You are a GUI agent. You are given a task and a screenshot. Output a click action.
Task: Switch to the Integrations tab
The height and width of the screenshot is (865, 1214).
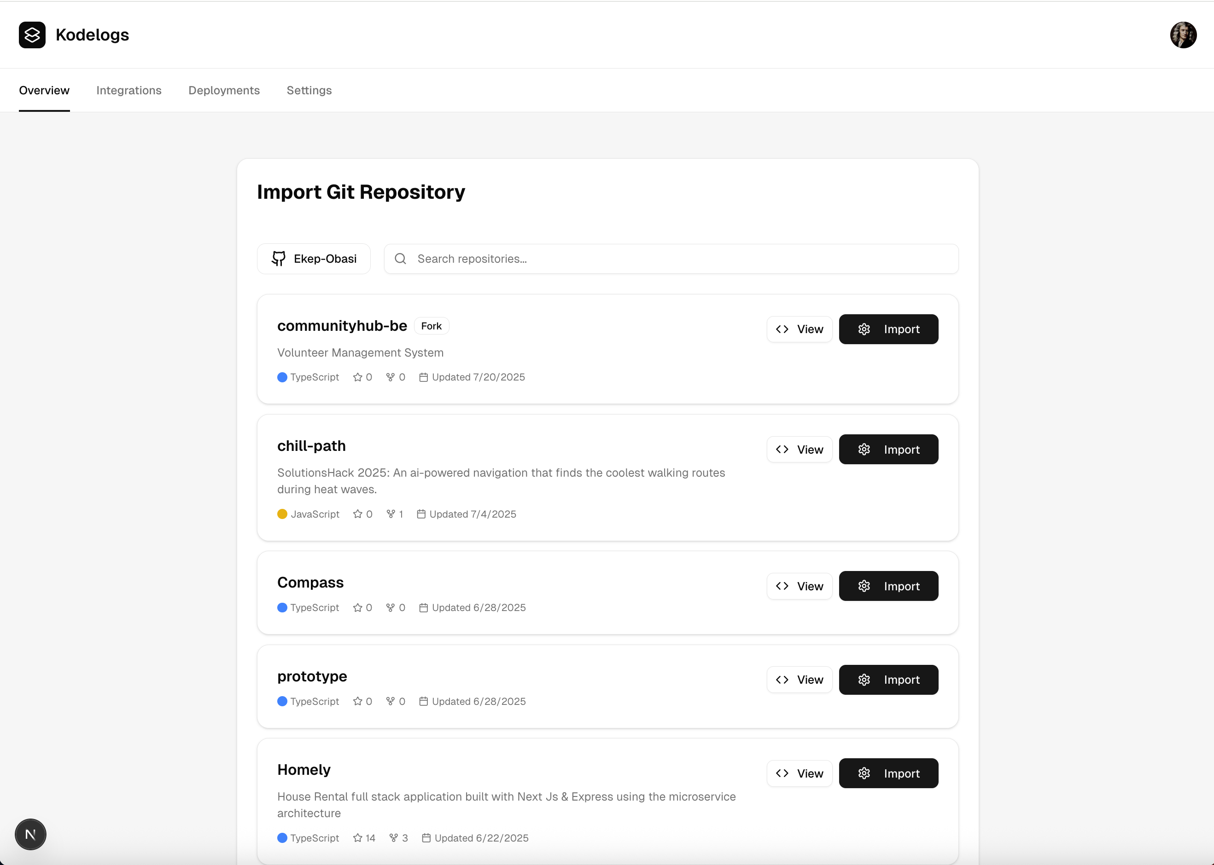click(128, 91)
